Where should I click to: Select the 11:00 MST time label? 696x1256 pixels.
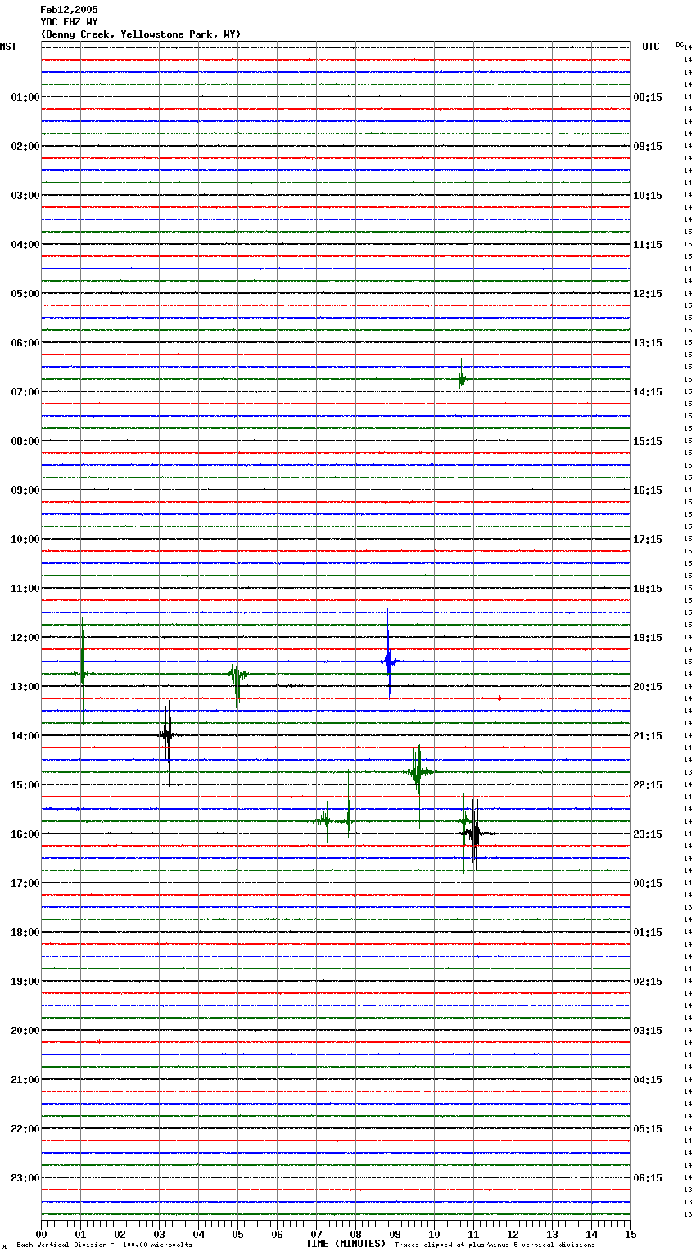point(25,589)
